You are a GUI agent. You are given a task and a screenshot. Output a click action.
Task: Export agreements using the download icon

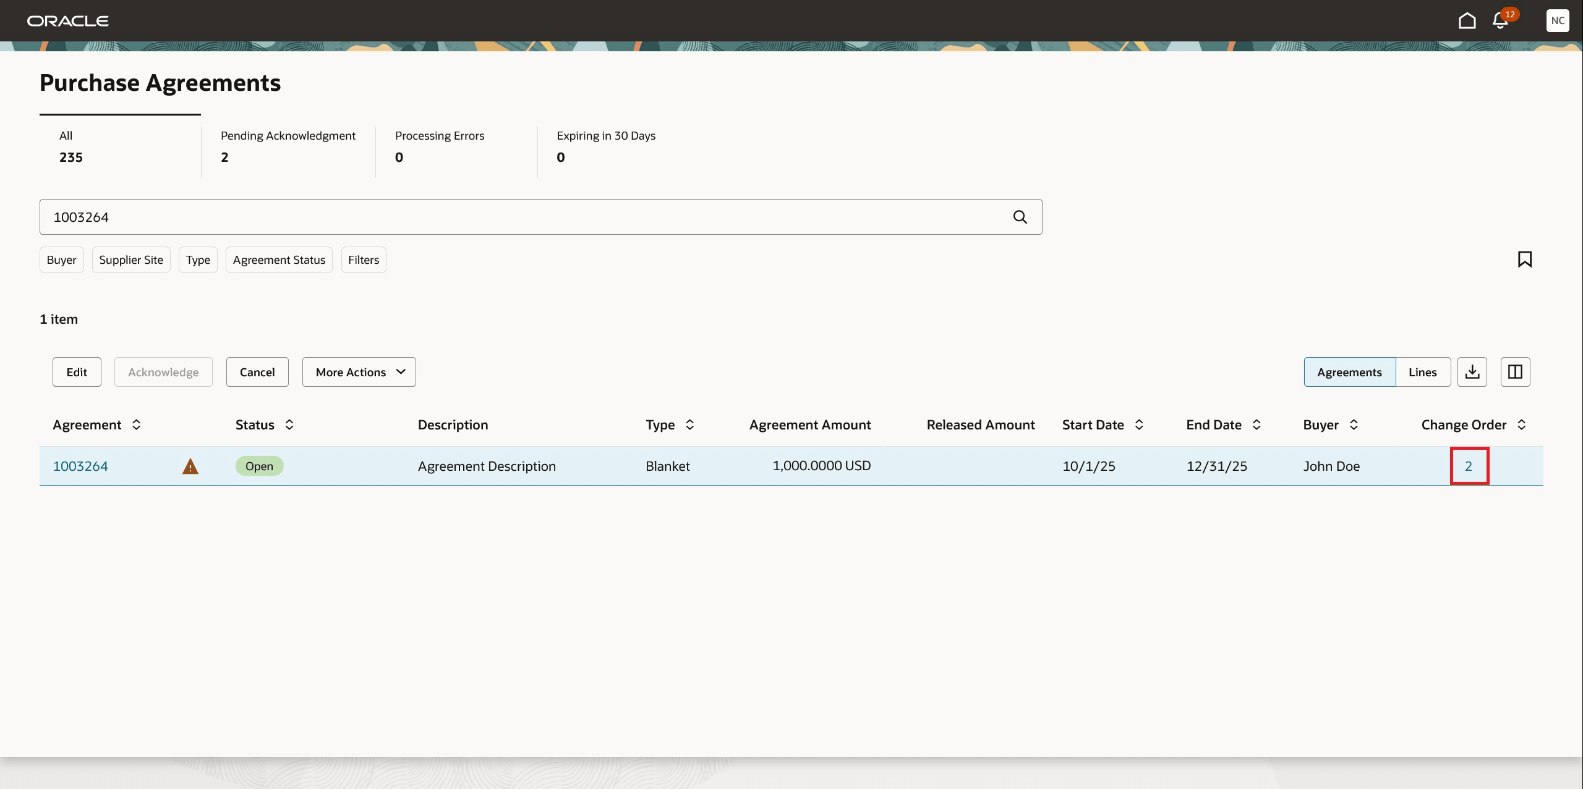tap(1472, 371)
